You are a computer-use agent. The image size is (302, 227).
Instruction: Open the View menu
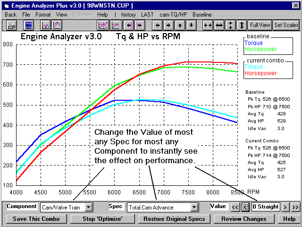click(x=62, y=15)
